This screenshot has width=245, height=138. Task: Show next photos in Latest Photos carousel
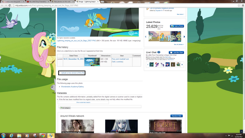(x=184, y=37)
